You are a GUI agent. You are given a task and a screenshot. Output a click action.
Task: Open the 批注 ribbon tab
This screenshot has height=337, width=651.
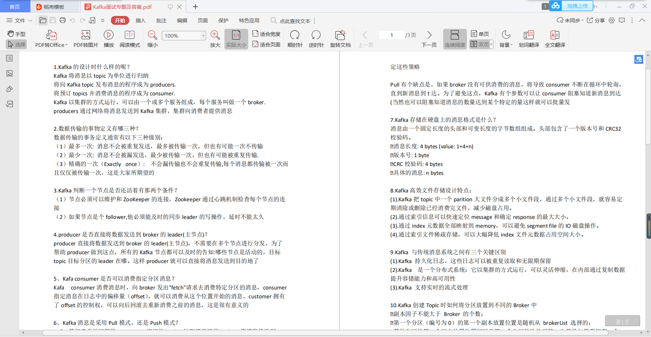[161, 20]
